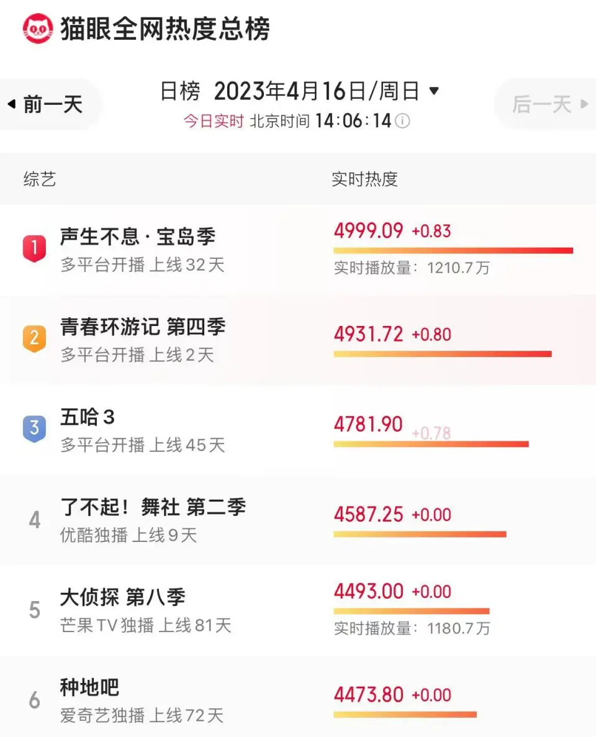Screen dimensions: 596x737
Task: Click the right arrow for next day
Action: click(584, 104)
